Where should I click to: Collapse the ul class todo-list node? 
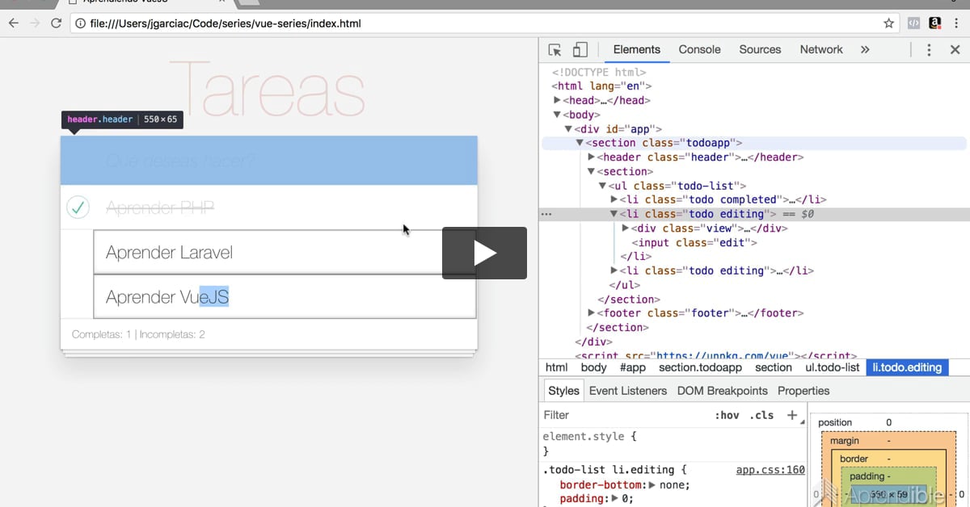tap(602, 186)
